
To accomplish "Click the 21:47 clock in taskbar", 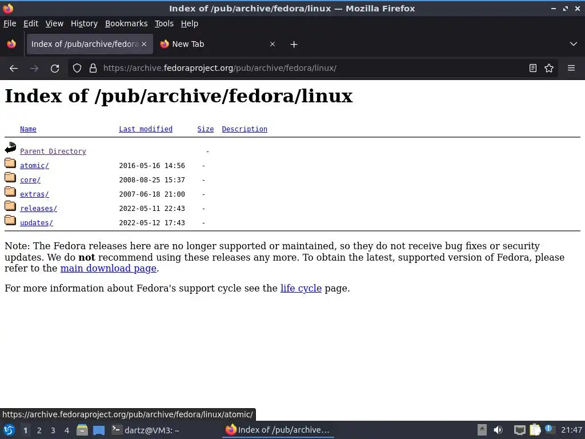I will coord(571,430).
